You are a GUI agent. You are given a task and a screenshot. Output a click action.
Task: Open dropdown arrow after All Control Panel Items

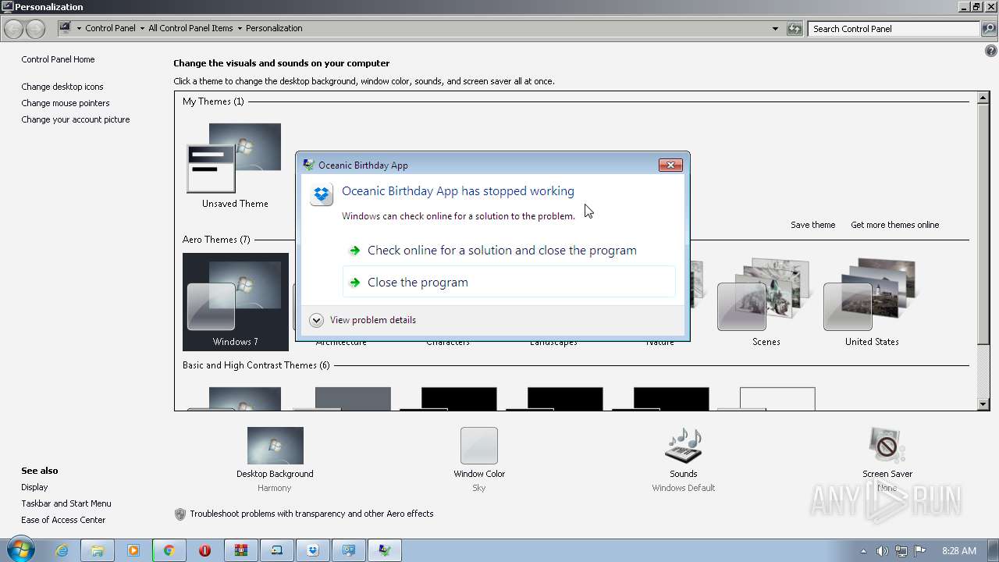pos(240,29)
